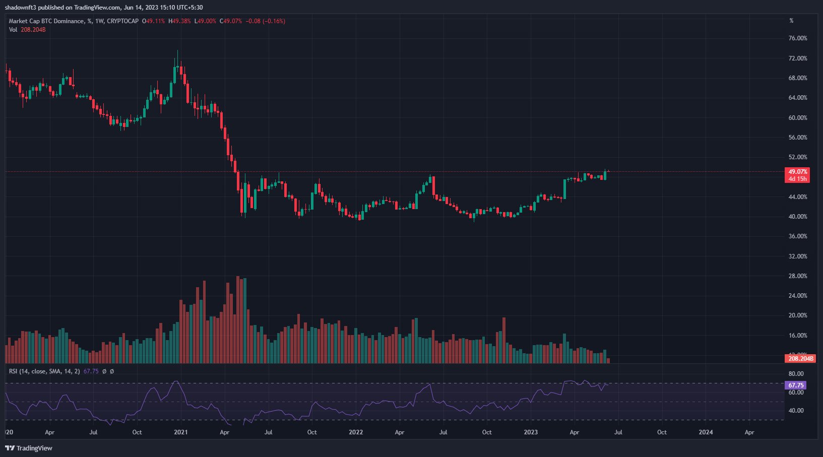
Task: Click the 80.00 RSI axis label
Action: pyautogui.click(x=796, y=374)
